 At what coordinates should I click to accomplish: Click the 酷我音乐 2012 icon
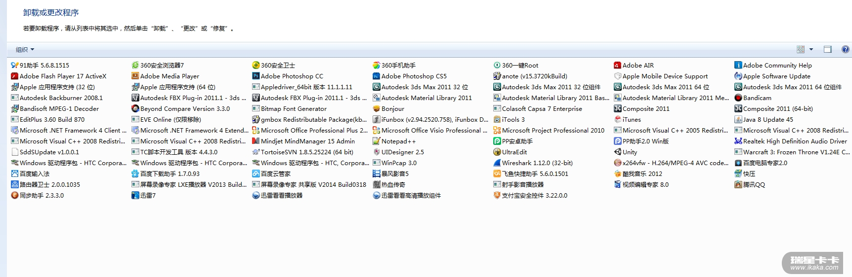tap(618, 173)
